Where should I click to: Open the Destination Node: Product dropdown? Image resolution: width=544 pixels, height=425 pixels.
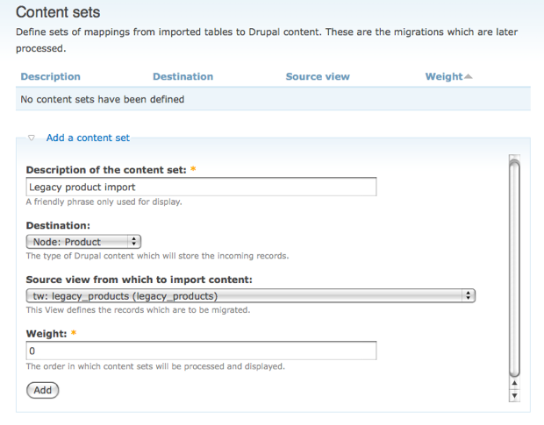pos(83,242)
